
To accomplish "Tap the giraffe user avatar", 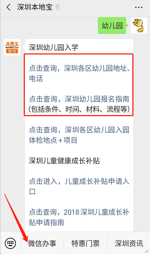I will pos(139,25).
